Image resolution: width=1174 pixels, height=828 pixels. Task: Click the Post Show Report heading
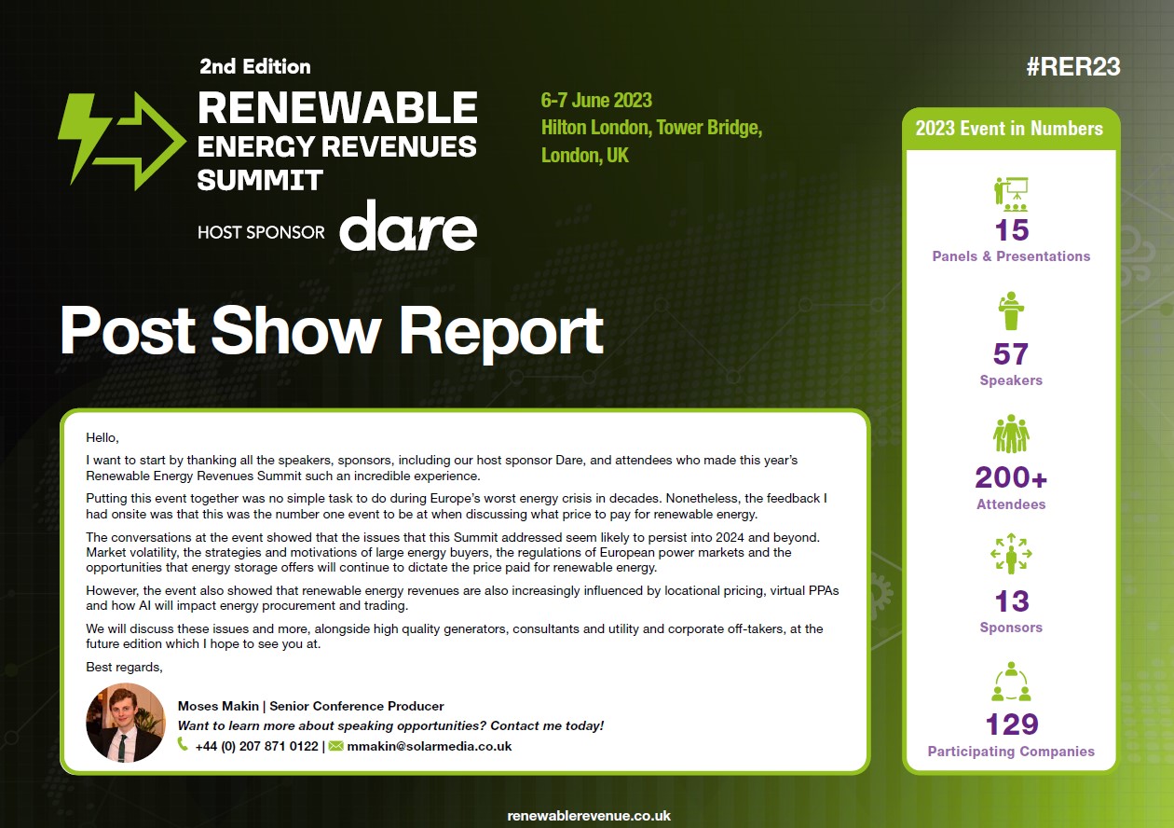click(x=331, y=331)
